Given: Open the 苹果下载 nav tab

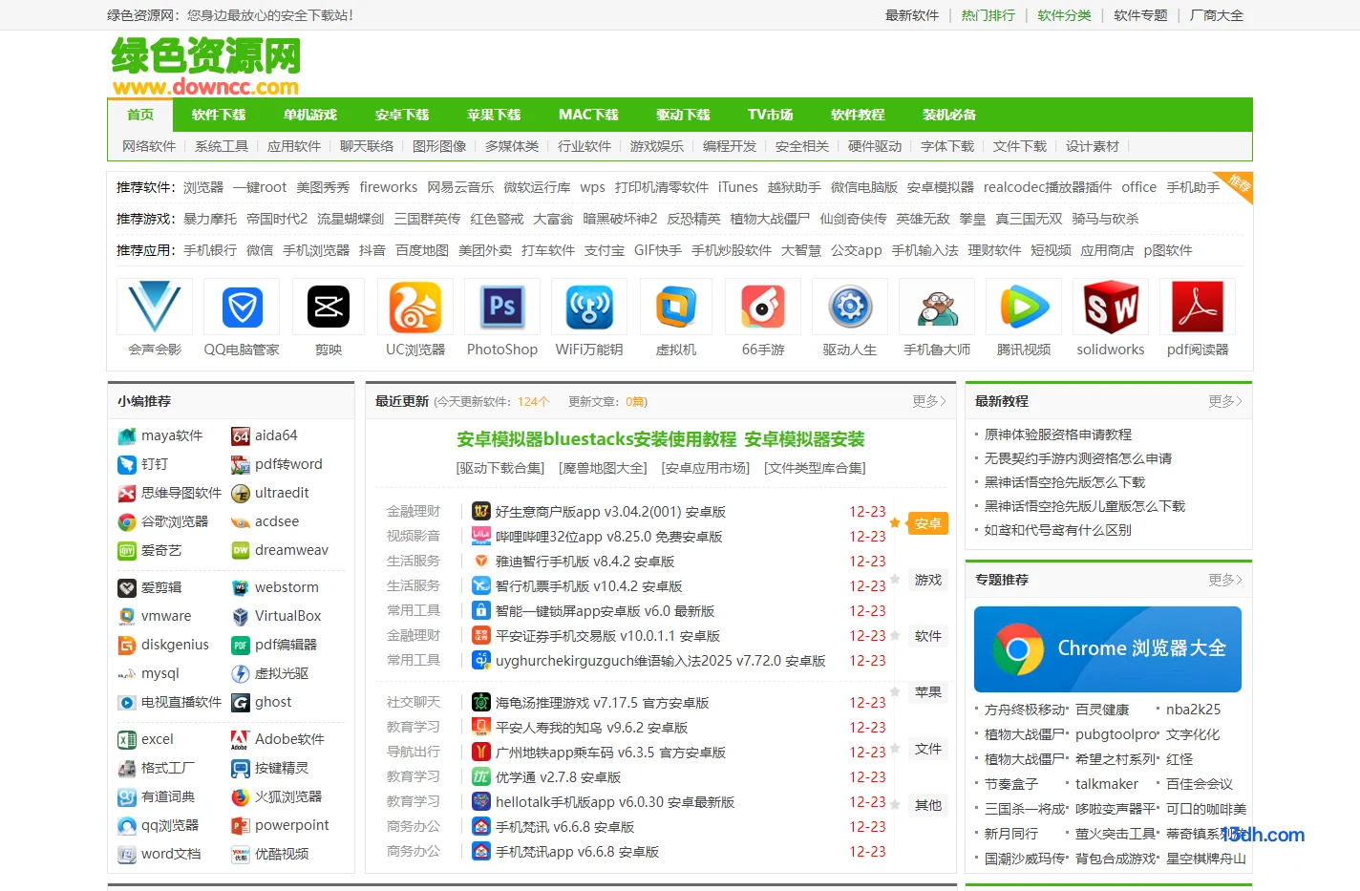Looking at the screenshot, I should [494, 115].
